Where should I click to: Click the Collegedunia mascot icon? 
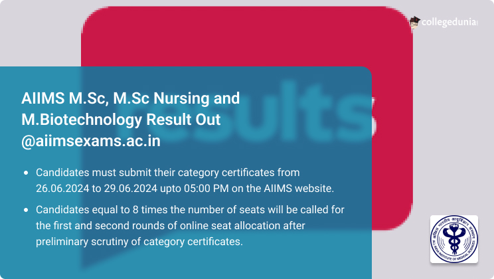click(x=415, y=23)
